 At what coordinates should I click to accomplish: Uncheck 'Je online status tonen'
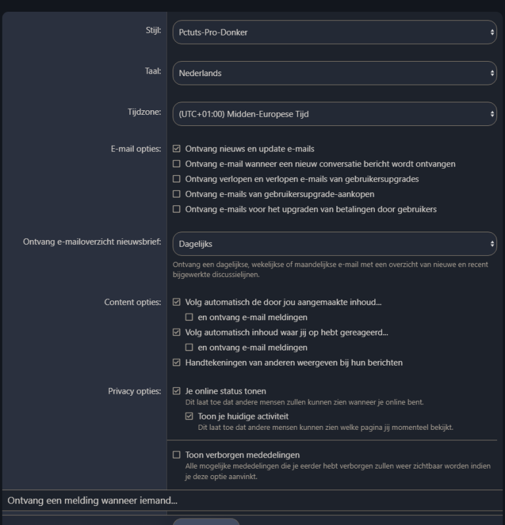point(177,391)
